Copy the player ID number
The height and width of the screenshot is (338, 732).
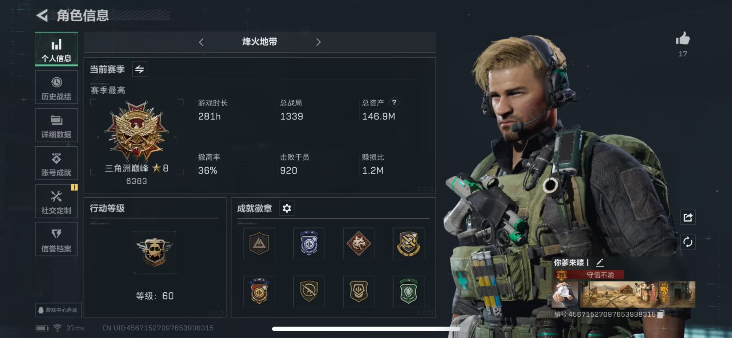[661, 314]
